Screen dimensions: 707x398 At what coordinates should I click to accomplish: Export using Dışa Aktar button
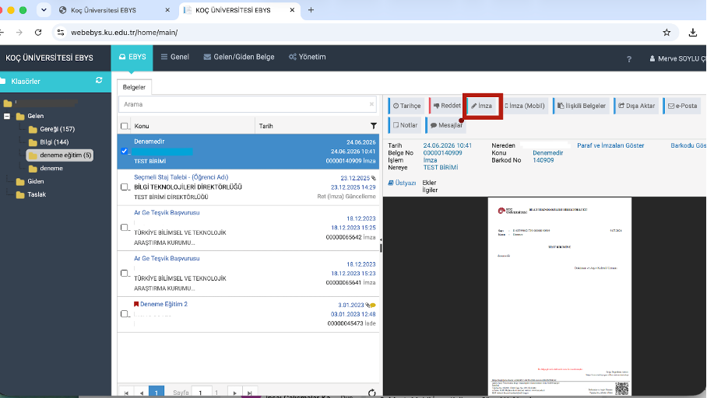coord(636,106)
